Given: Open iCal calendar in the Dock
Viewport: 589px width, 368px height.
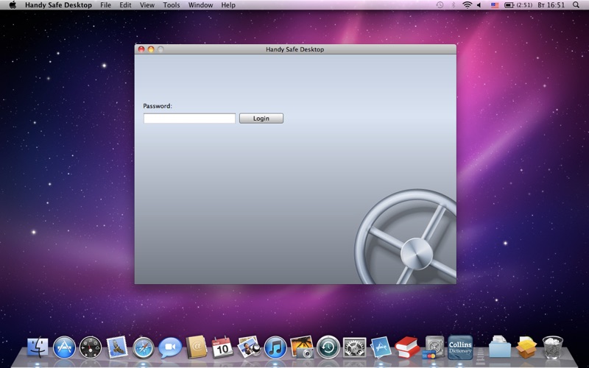Looking at the screenshot, I should coord(222,347).
